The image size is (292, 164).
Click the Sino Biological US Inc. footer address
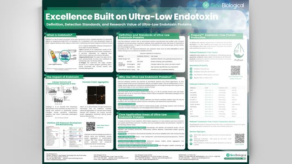point(111,157)
